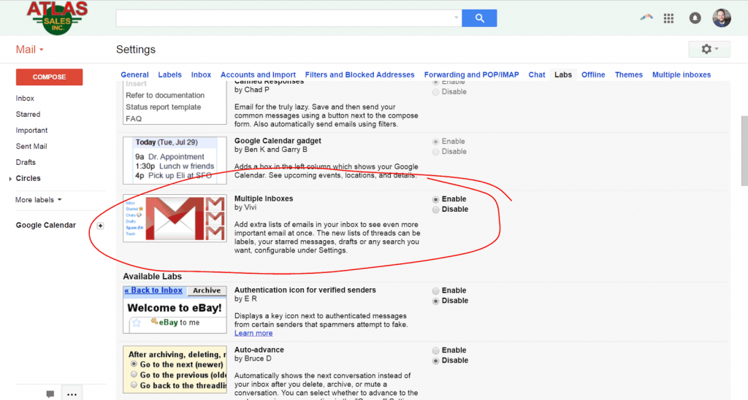The height and width of the screenshot is (400, 748).
Task: Open Starred in the sidebar
Action: (x=28, y=115)
